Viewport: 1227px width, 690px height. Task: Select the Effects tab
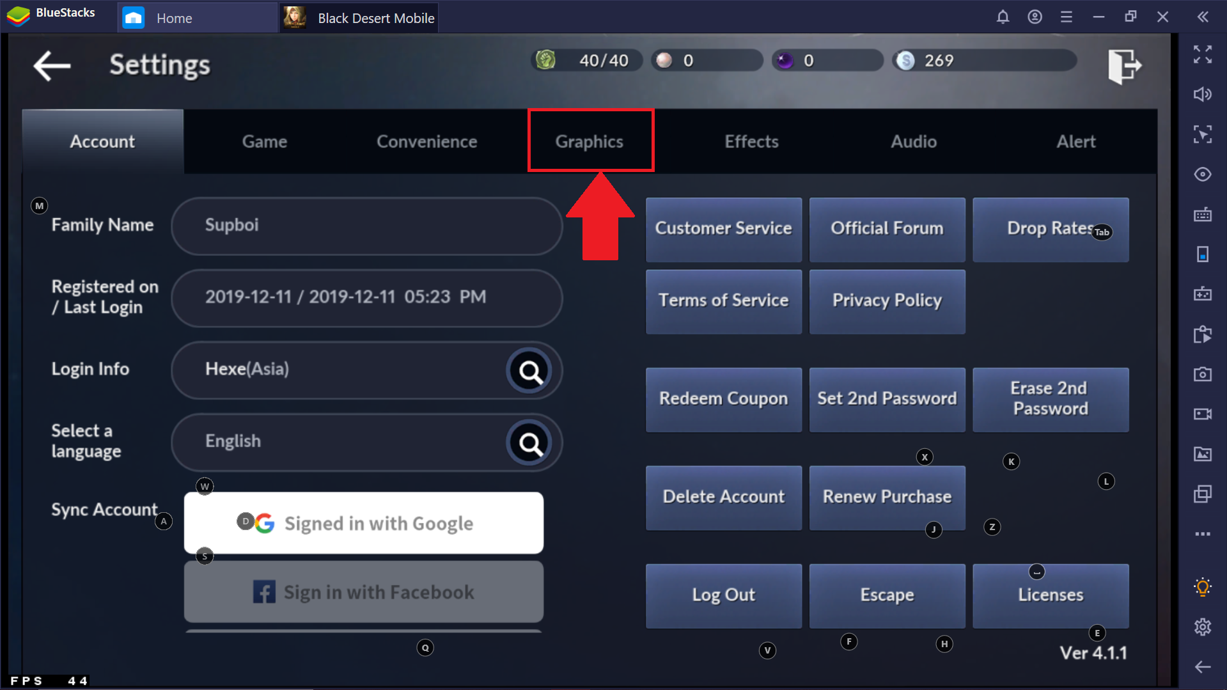point(752,141)
